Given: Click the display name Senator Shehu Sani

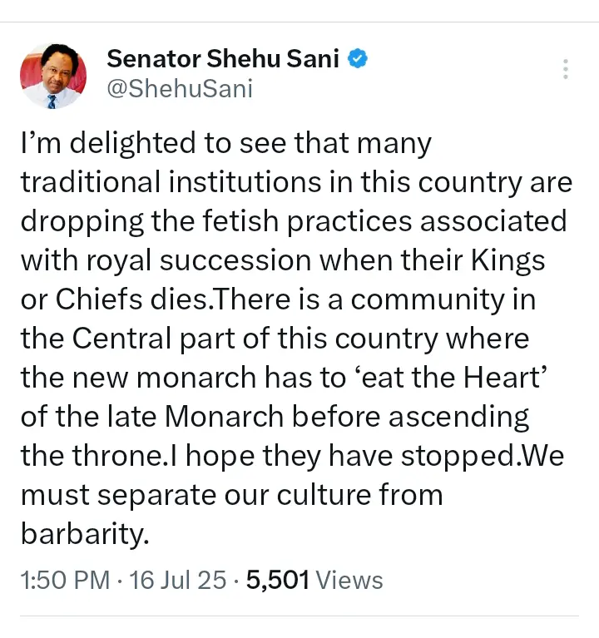Looking at the screenshot, I should (x=223, y=58).
